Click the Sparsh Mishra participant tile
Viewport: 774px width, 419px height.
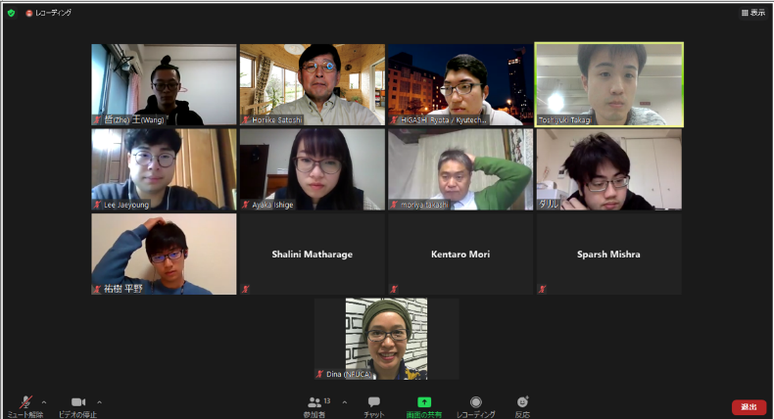click(x=609, y=255)
